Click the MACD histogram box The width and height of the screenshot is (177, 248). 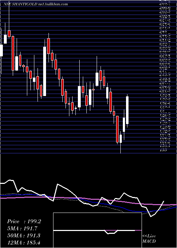click(x=97, y=230)
